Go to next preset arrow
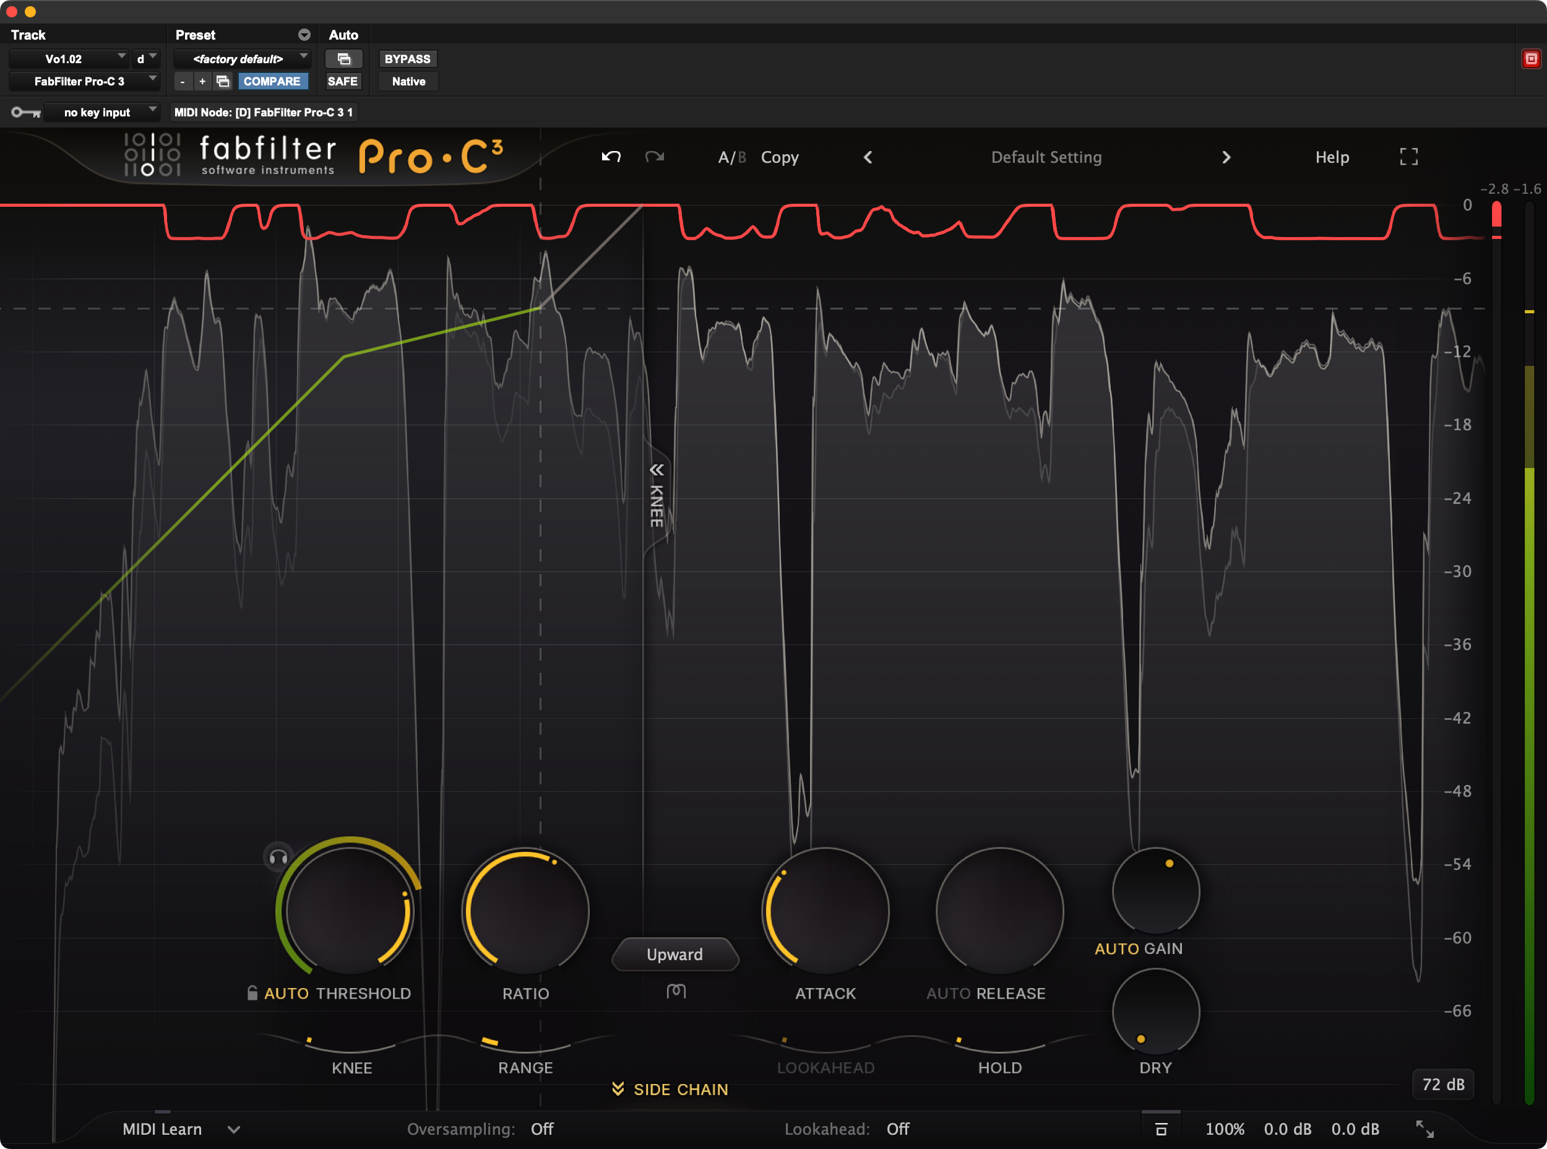 (1226, 158)
